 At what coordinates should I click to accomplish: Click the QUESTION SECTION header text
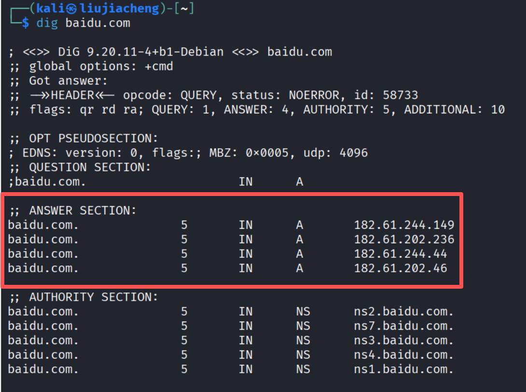pos(90,168)
